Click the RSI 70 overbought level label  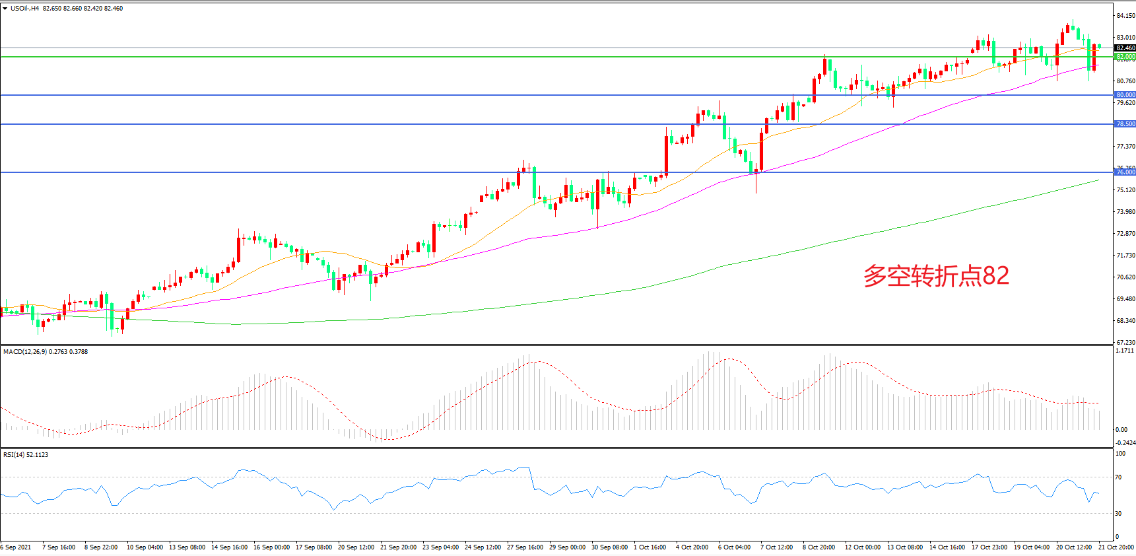click(x=1118, y=477)
